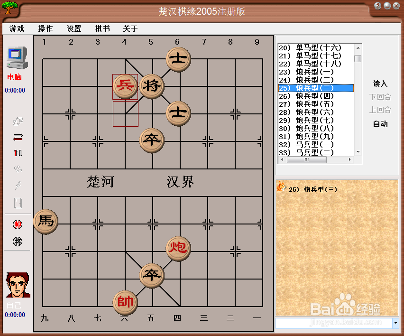Viewport: 404px width, 336px height.
Task: Select the black 馬 piece
Action: (46, 222)
